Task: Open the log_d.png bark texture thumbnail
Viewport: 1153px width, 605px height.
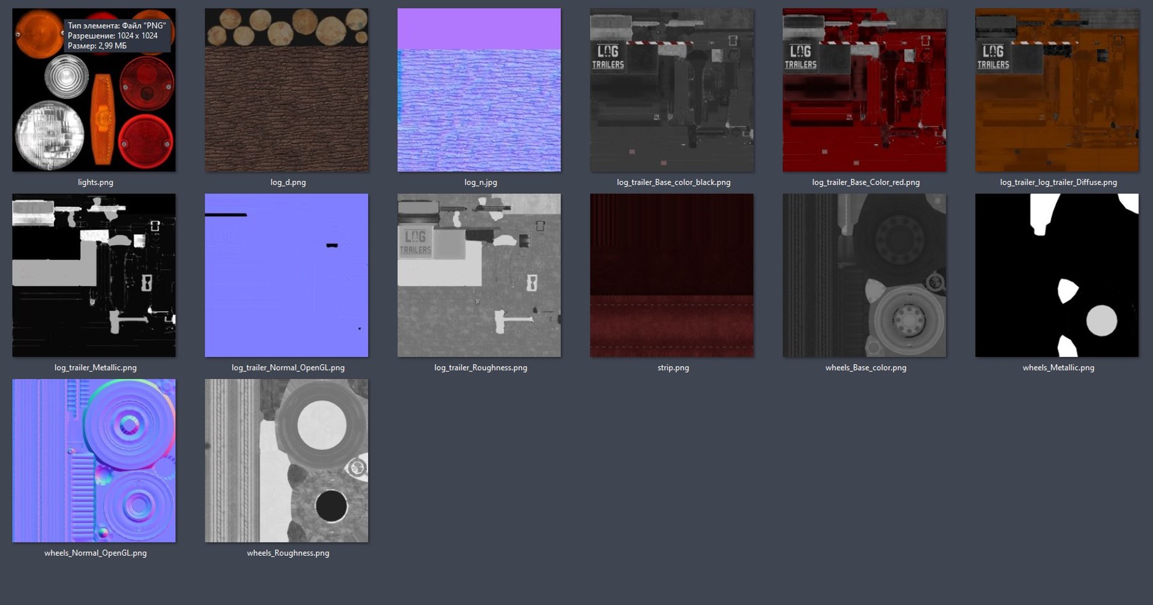Action: (x=286, y=90)
